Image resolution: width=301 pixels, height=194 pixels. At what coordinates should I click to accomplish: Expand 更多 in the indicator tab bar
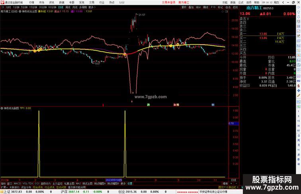[123, 184]
